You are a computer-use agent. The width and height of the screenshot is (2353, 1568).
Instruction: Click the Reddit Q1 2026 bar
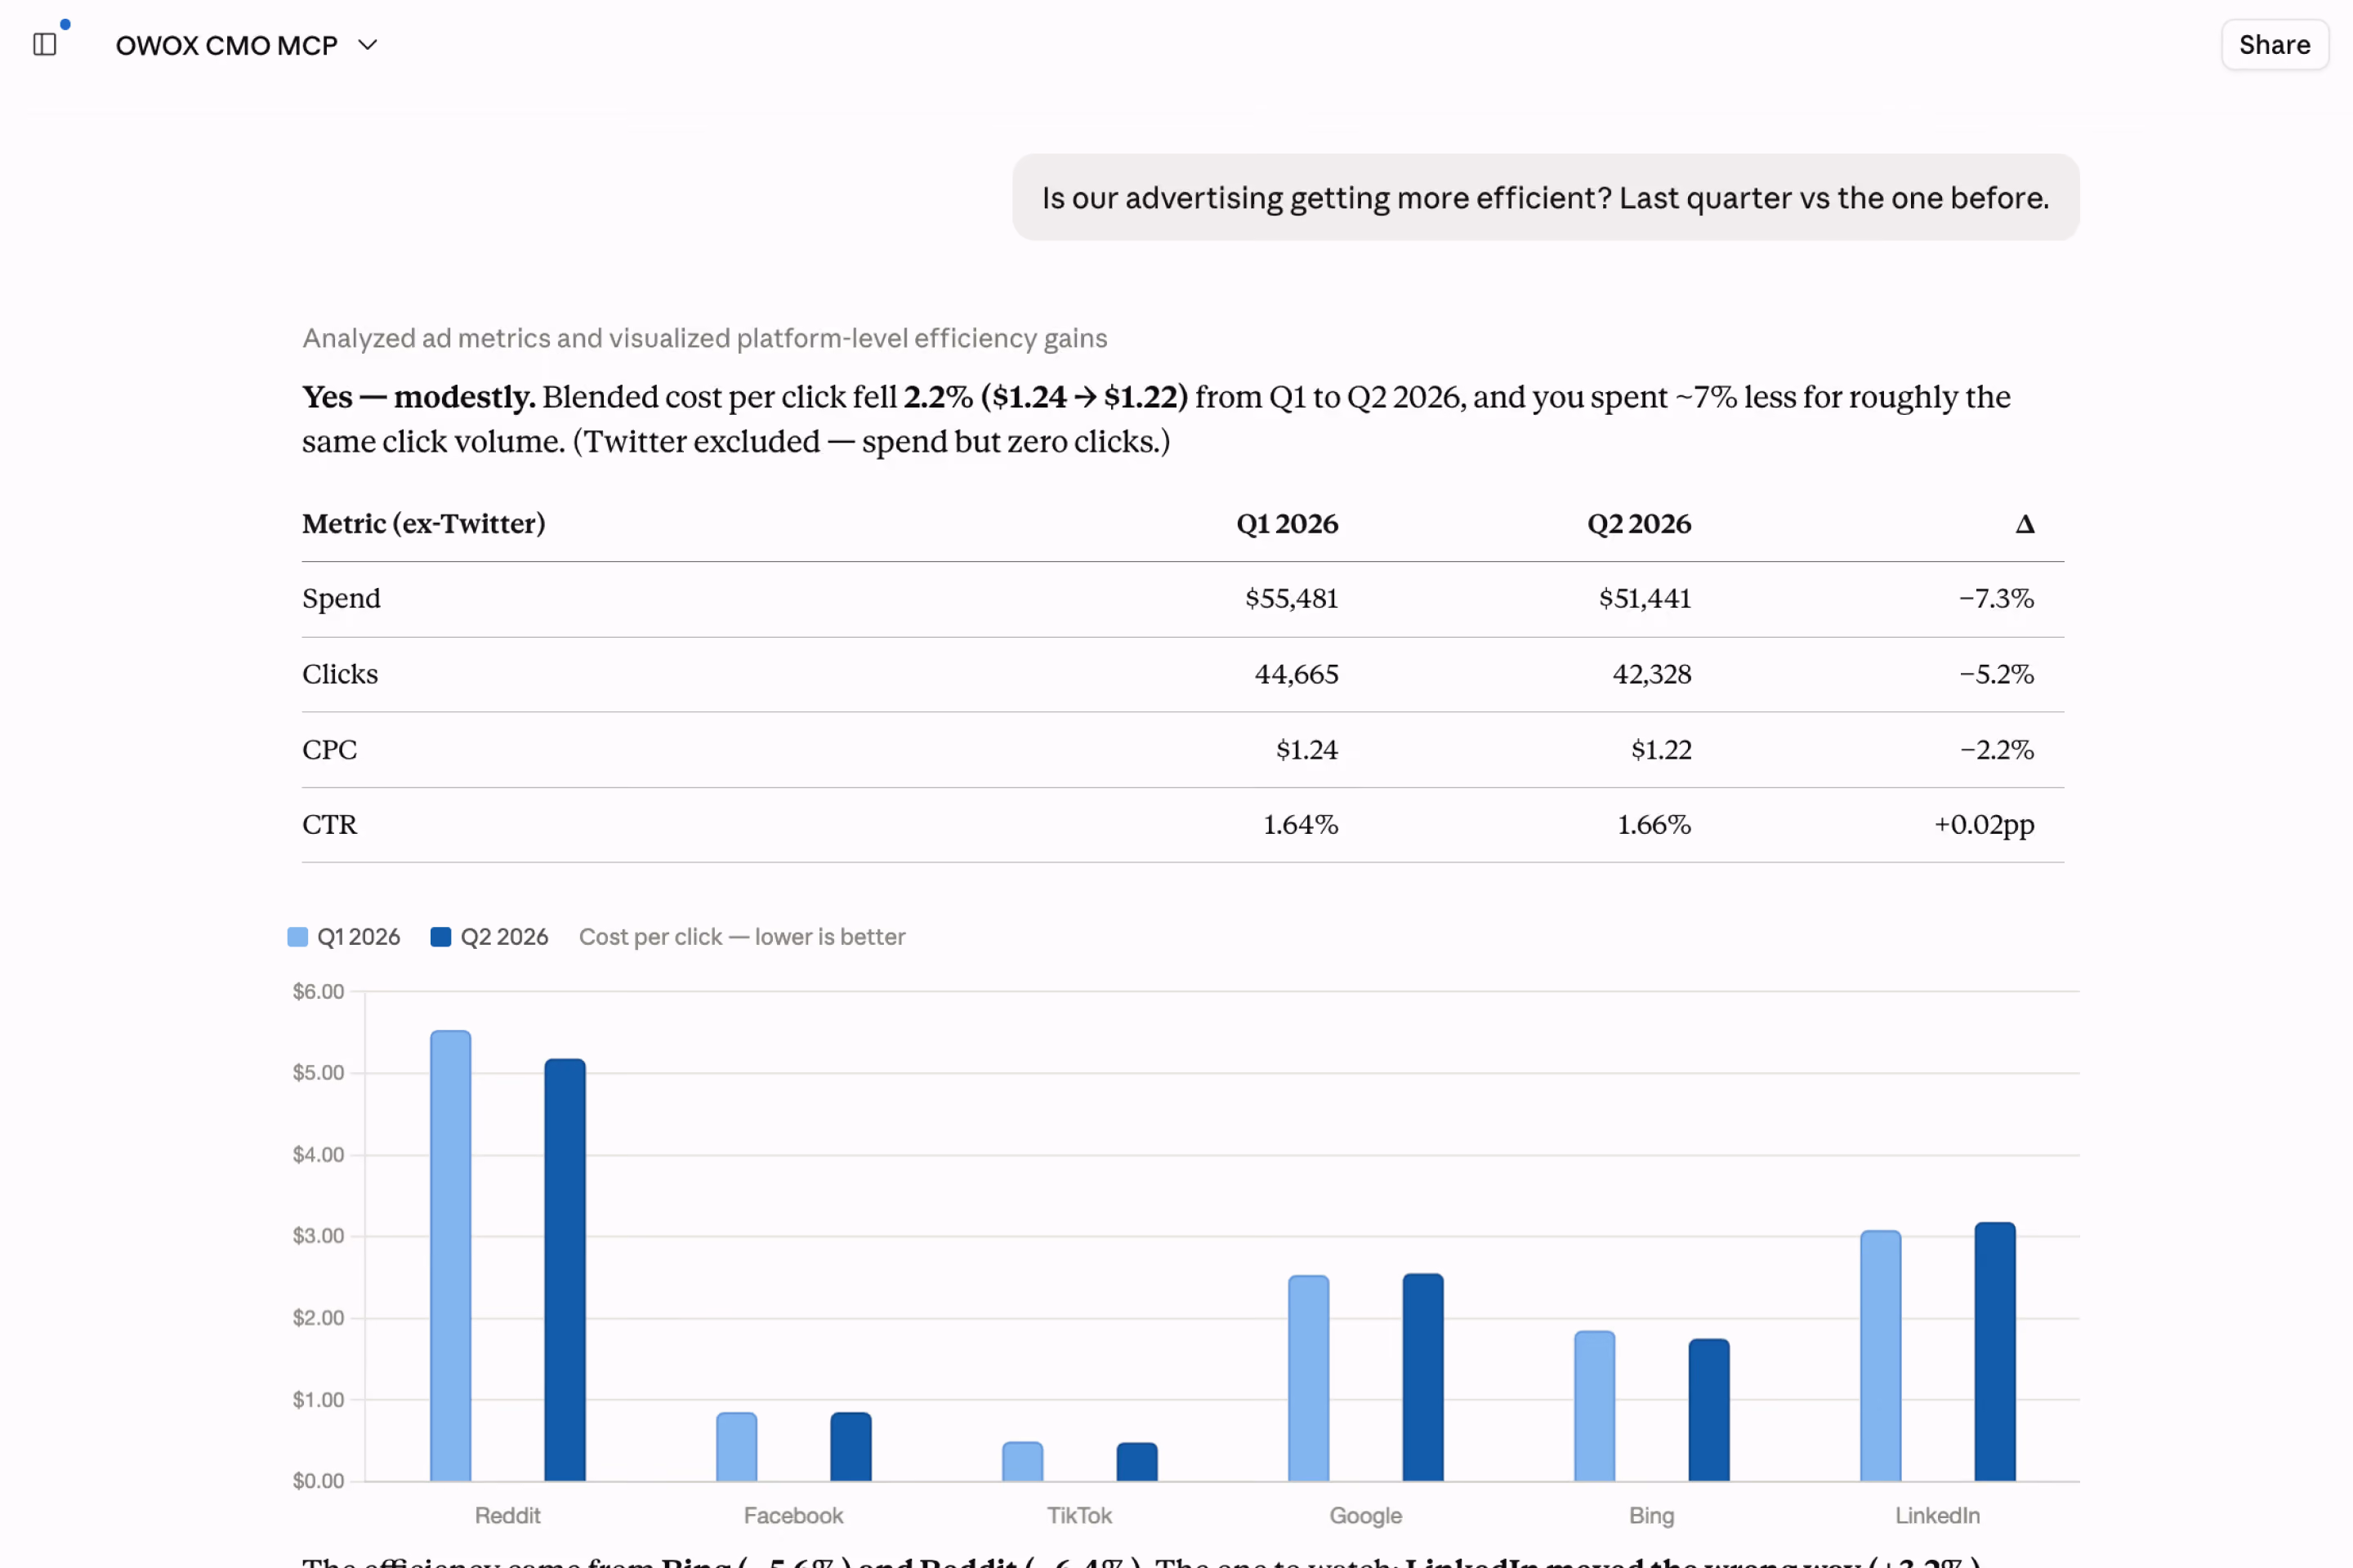pos(450,1256)
